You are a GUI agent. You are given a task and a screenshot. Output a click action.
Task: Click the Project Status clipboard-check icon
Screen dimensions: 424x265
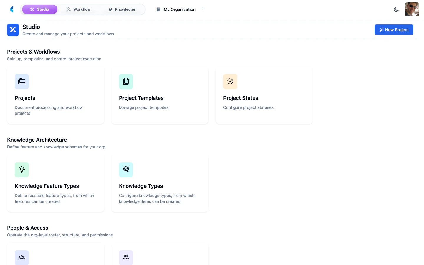click(230, 82)
